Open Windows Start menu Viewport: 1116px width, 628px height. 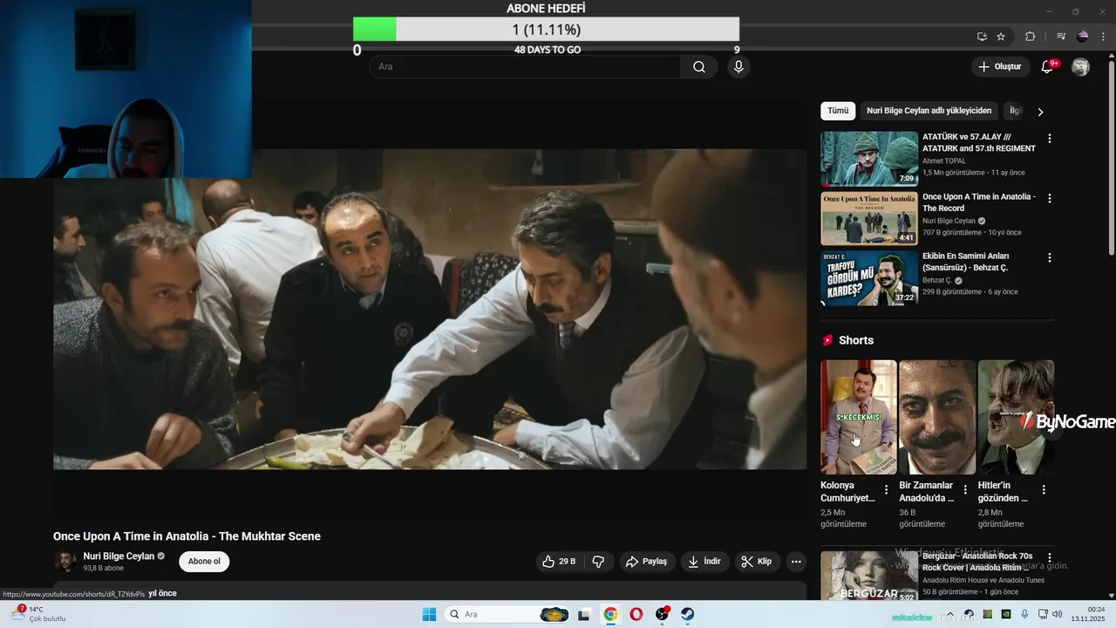[429, 614]
